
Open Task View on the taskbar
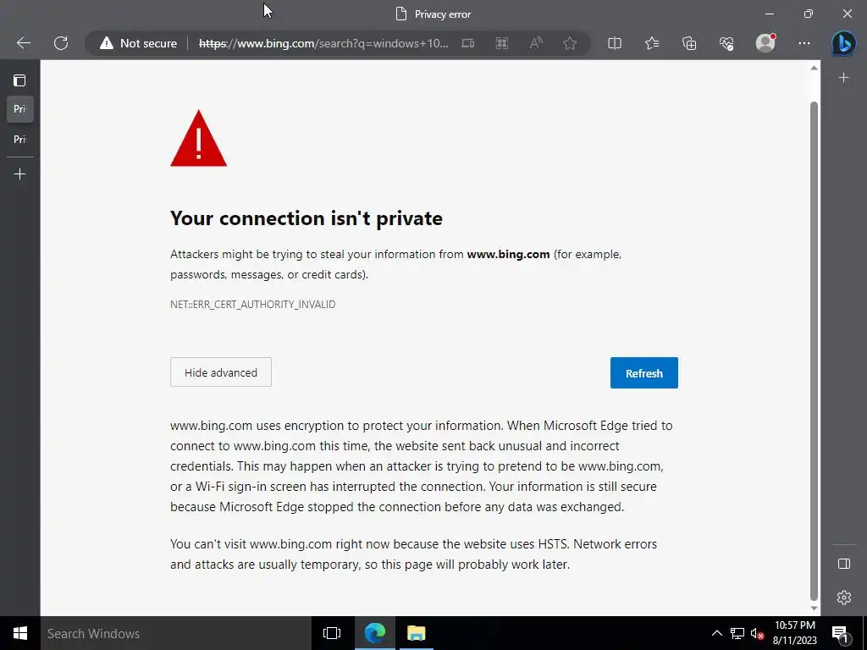coord(332,633)
